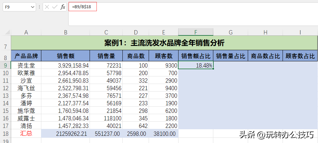Click the red 汇总 cell

pos(26,134)
